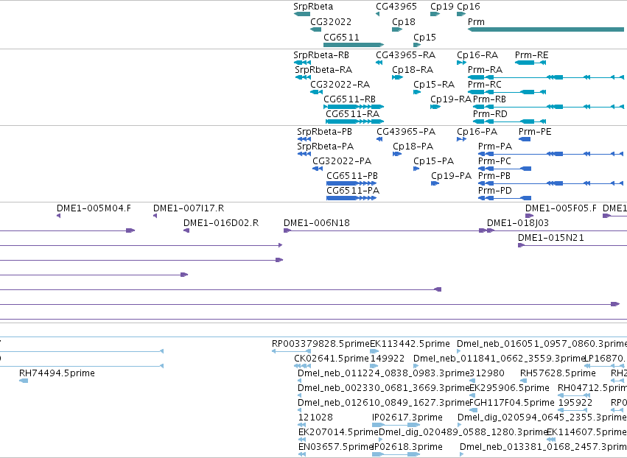Image resolution: width=627 pixels, height=458 pixels.
Task: Select the Cp18-RA transcript label
Action: pos(413,69)
